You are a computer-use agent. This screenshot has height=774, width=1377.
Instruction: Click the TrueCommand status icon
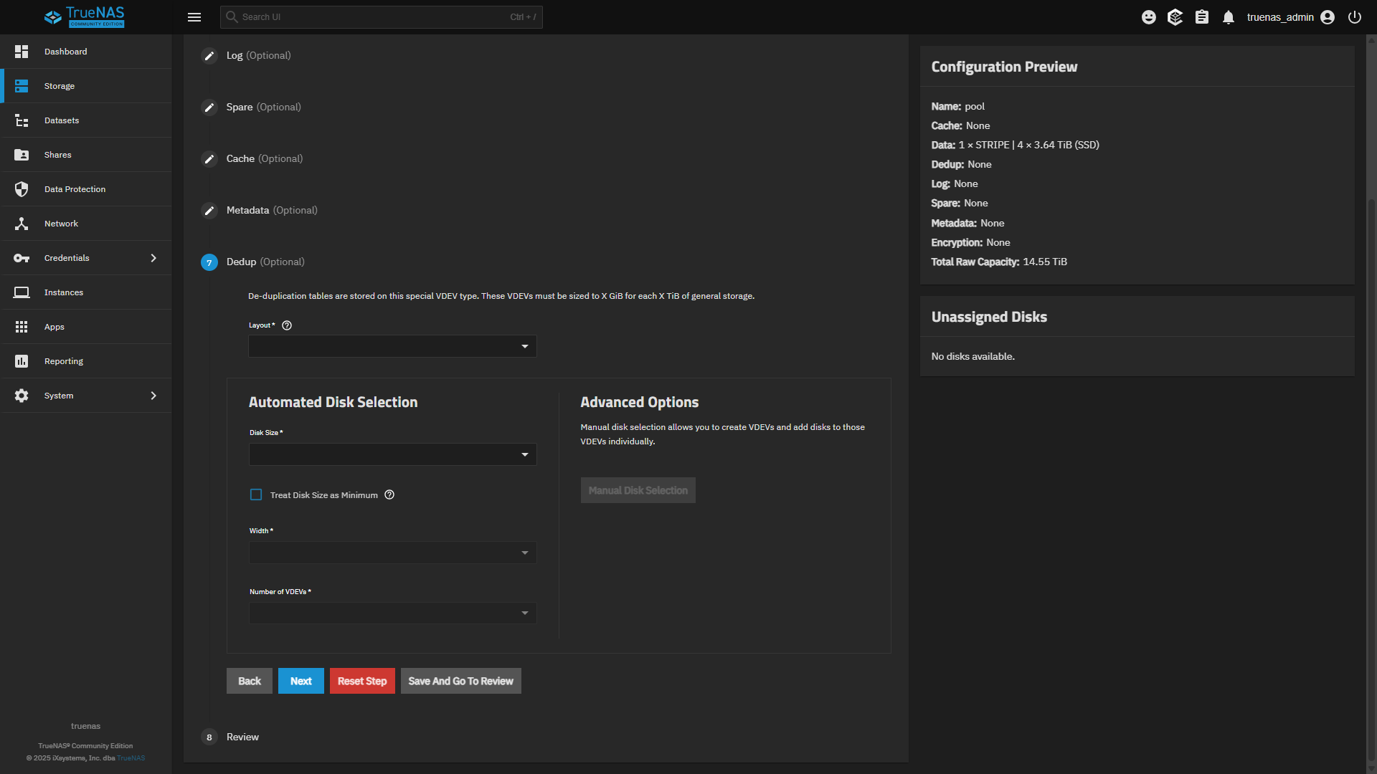[x=1175, y=17]
